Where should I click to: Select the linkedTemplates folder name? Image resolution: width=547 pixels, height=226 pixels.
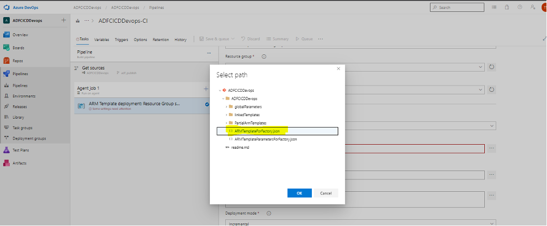pyautogui.click(x=247, y=115)
